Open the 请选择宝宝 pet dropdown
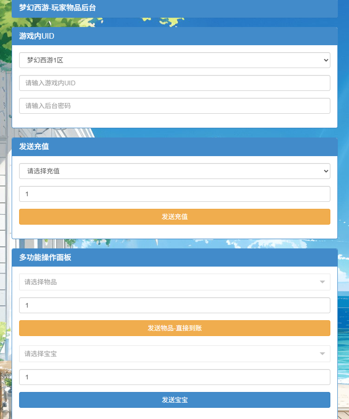Viewport: 349px width, 419px height. 168,354
